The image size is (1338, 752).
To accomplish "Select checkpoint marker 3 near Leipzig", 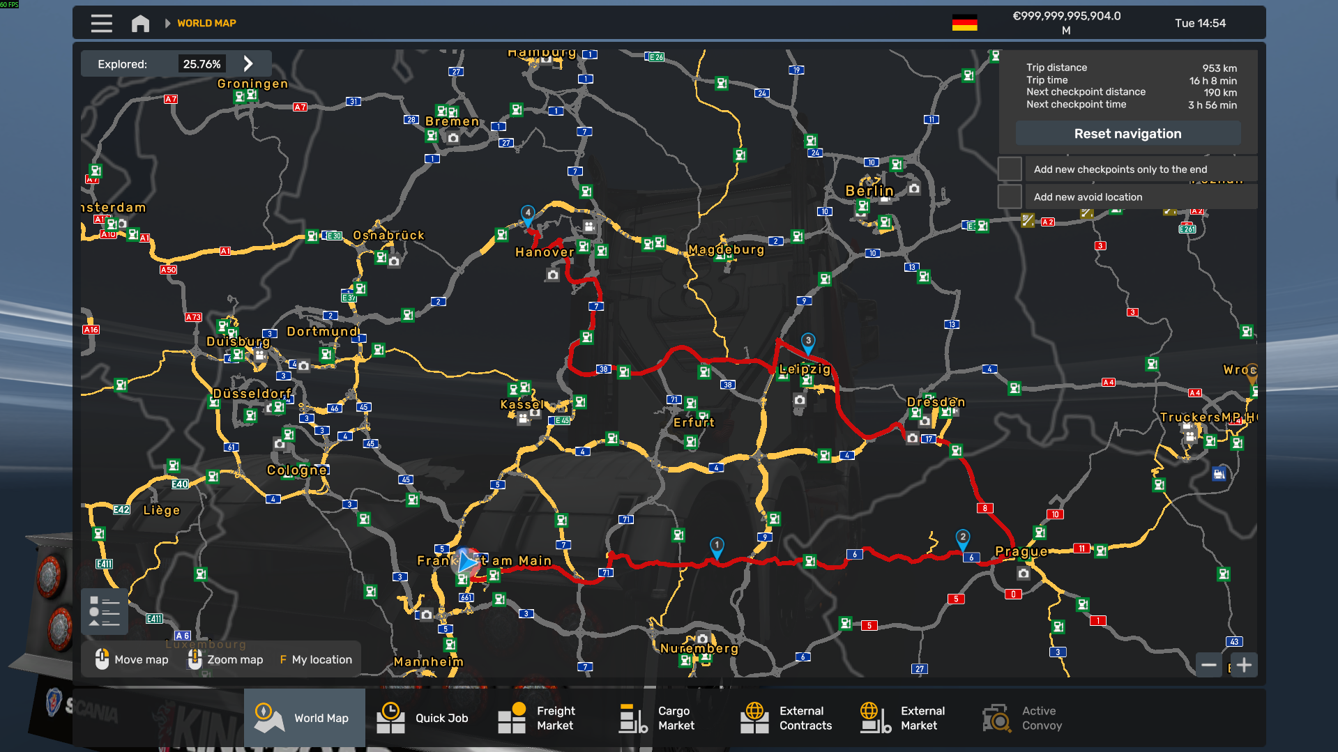I will [807, 342].
